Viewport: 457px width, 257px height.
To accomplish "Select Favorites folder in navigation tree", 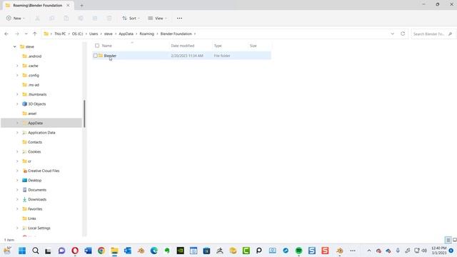I will pos(35,209).
